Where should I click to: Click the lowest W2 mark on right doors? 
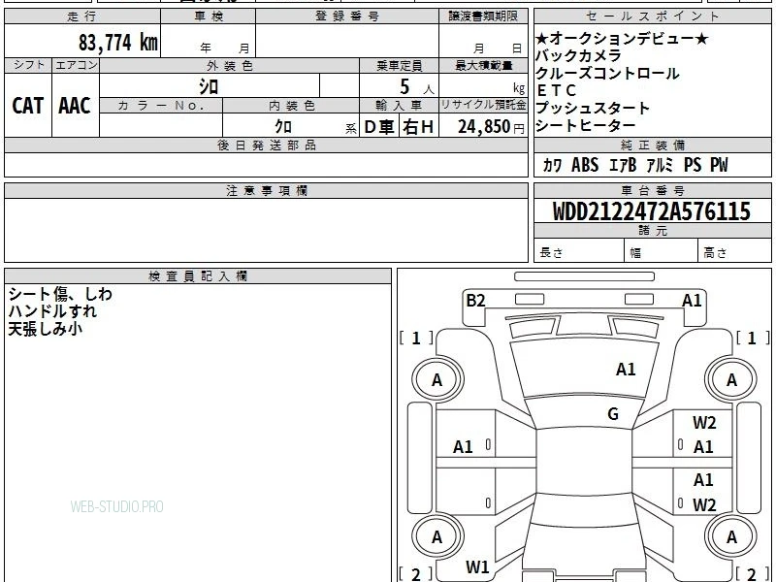704,504
